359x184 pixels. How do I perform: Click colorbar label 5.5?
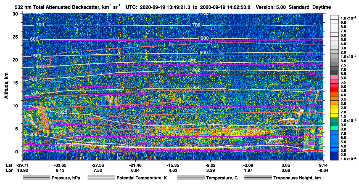point(344,82)
